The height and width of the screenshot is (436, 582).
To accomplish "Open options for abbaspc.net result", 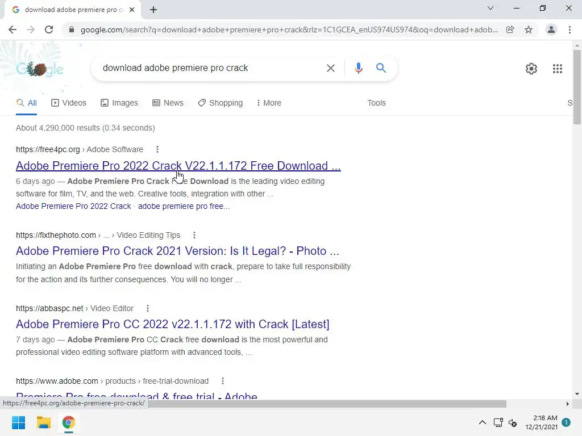I will (148, 308).
